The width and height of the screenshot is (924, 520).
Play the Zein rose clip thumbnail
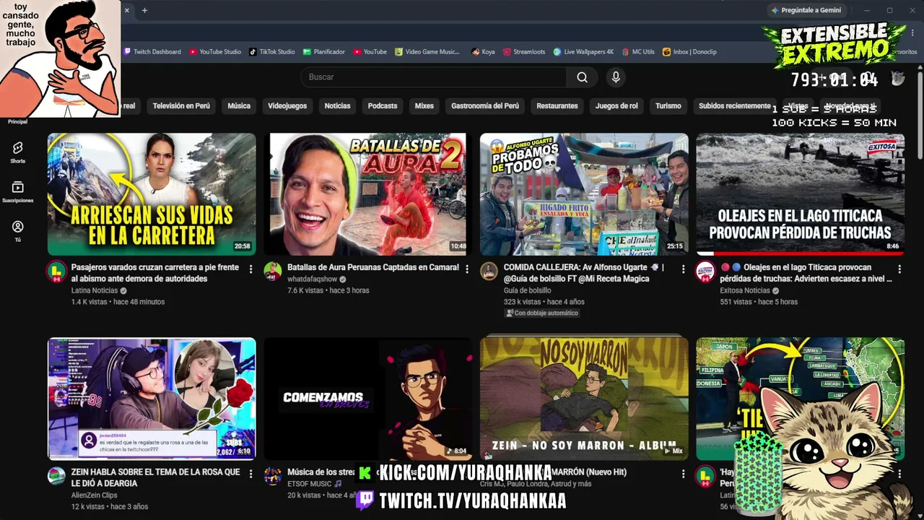(x=152, y=399)
